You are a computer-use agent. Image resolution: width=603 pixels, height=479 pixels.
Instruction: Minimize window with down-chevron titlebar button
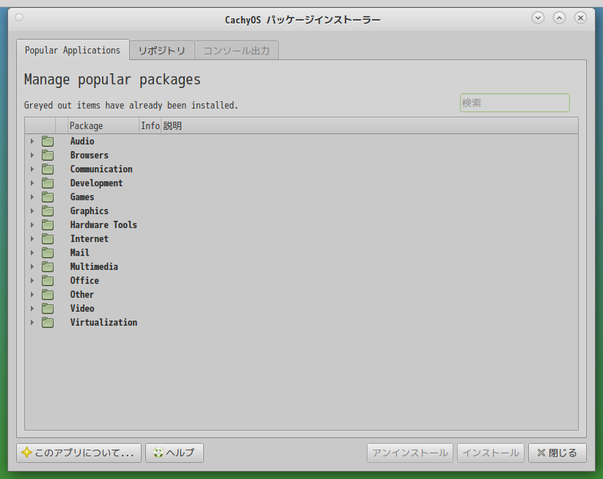pyautogui.click(x=538, y=18)
